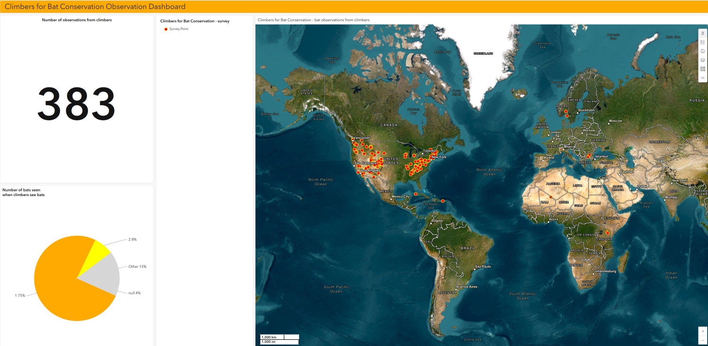Click the survey point in Mali
Screen dimensions: 708x346
click(x=550, y=197)
